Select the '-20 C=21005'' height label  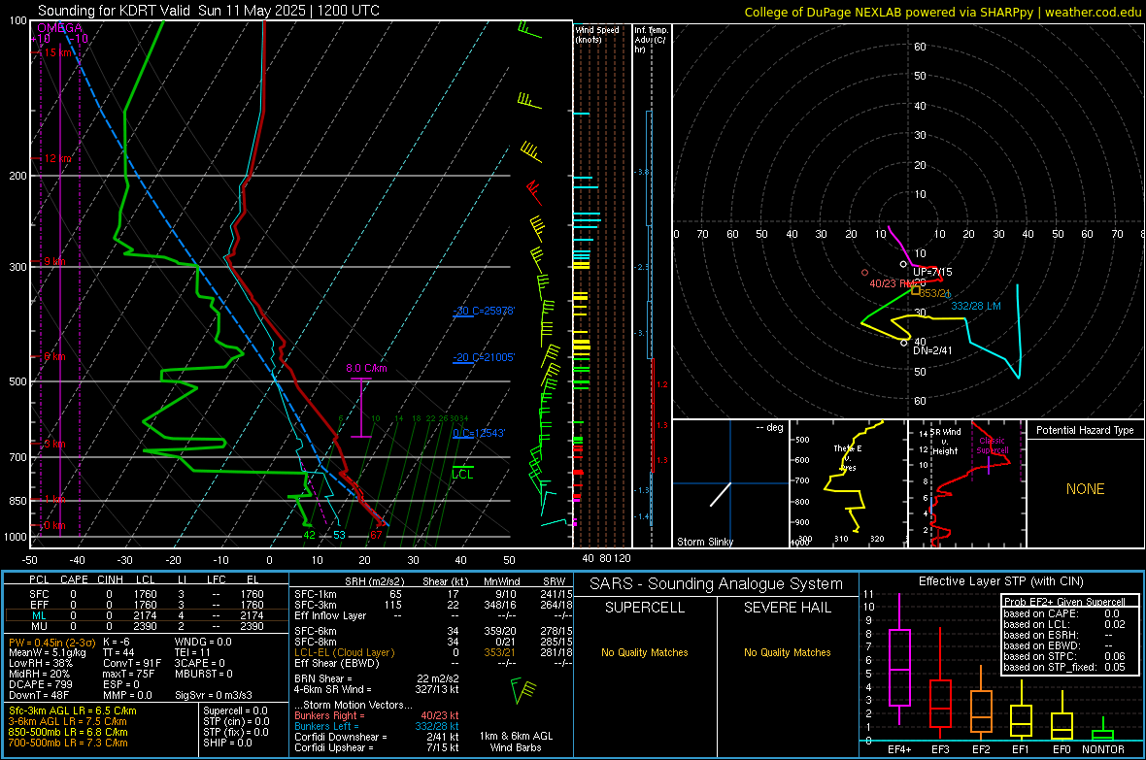(484, 357)
